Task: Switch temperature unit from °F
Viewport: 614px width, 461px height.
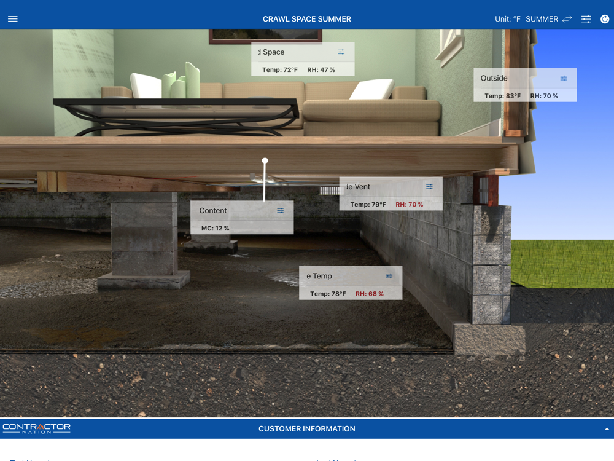Action: point(508,19)
